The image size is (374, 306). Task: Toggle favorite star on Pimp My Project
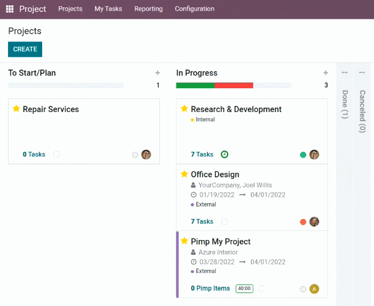184,241
